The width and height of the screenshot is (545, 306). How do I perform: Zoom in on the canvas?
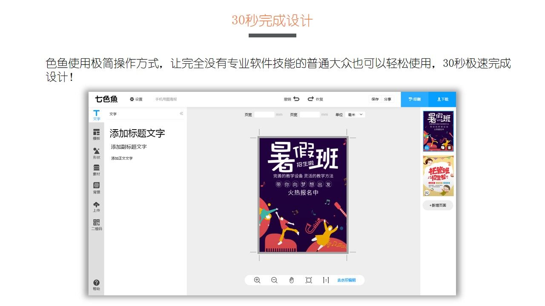tap(257, 280)
